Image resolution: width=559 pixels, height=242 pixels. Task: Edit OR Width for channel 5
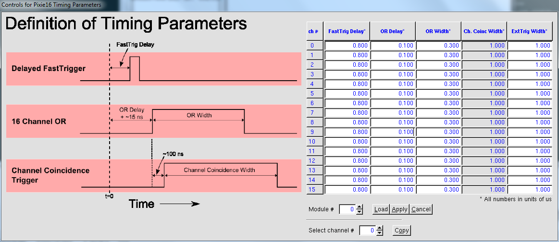(438, 94)
